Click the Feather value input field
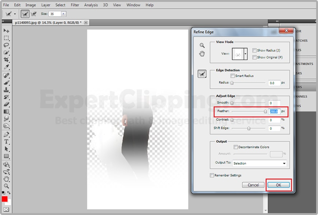This screenshot has width=318, height=215. point(274,112)
